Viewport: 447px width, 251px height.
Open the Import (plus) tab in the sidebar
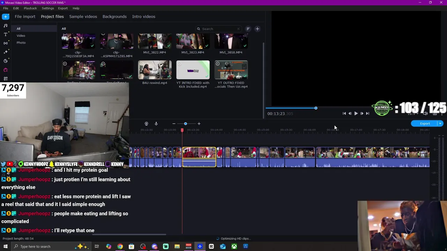[x=6, y=16]
